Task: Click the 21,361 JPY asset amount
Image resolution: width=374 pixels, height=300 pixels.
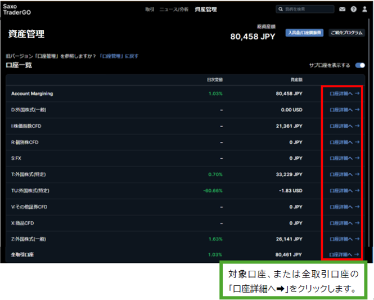Action: tap(289, 126)
